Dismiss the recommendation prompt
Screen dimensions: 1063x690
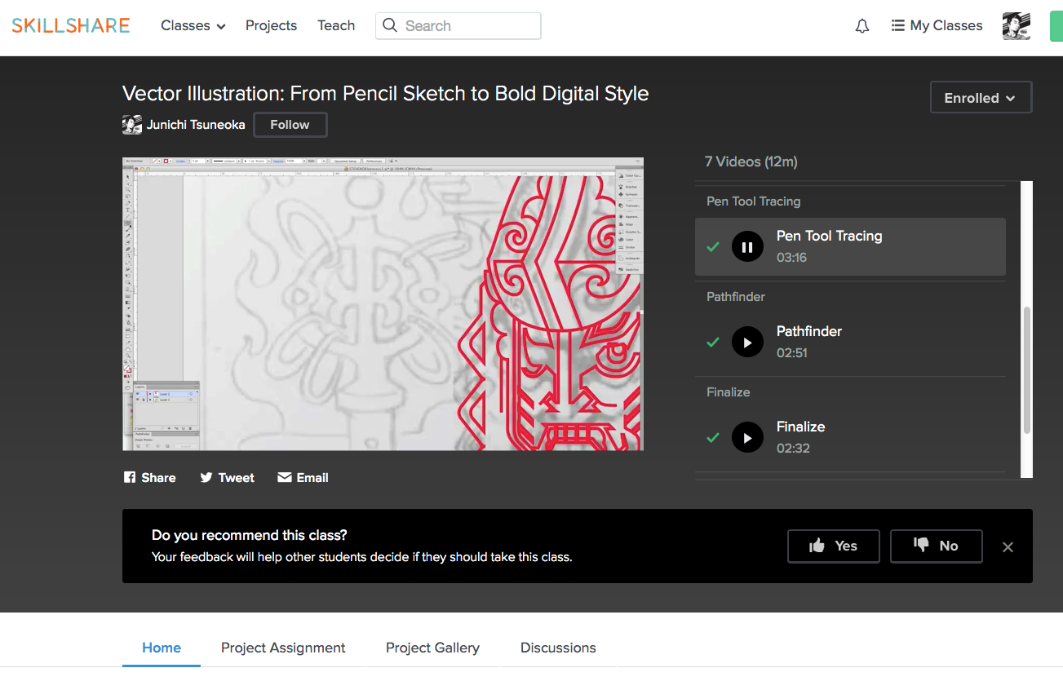pos(1008,547)
